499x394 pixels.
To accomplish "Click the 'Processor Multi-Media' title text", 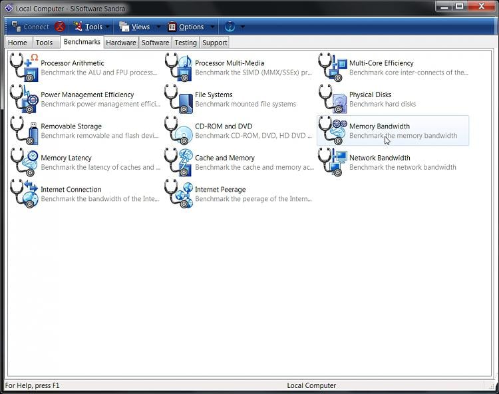I will coord(230,63).
